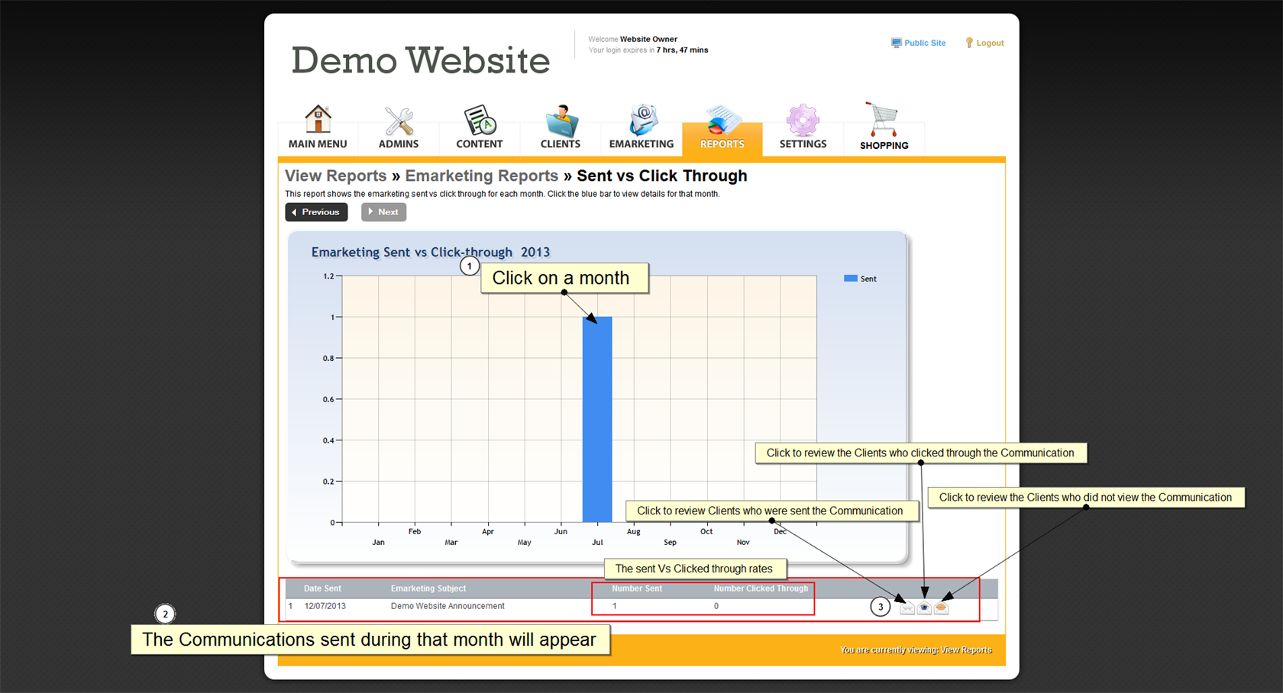Open the Emarketing envelope icon
The height and width of the screenshot is (693, 1283).
pos(641,121)
